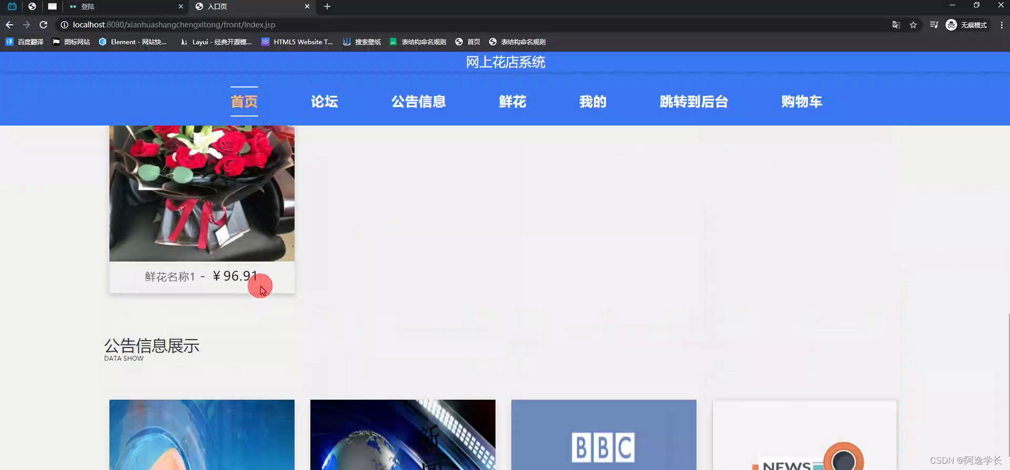Open the 鲜花 navigation item
Viewport: 1010px width, 470px height.
[512, 102]
